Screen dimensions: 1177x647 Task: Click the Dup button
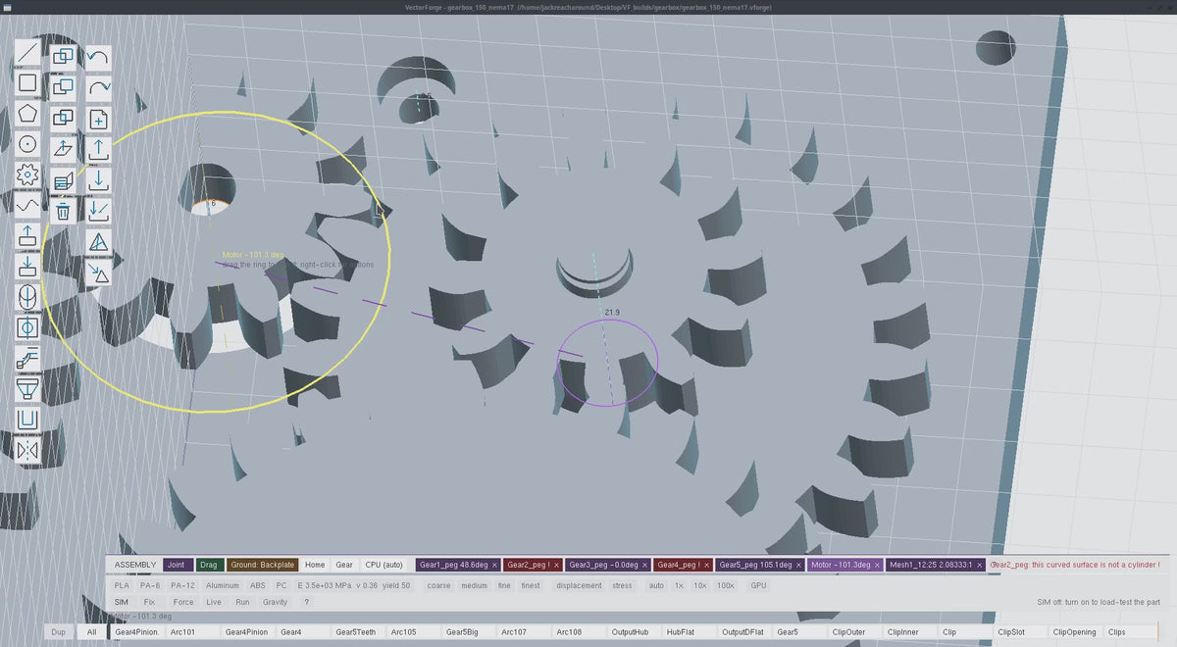pyautogui.click(x=58, y=632)
